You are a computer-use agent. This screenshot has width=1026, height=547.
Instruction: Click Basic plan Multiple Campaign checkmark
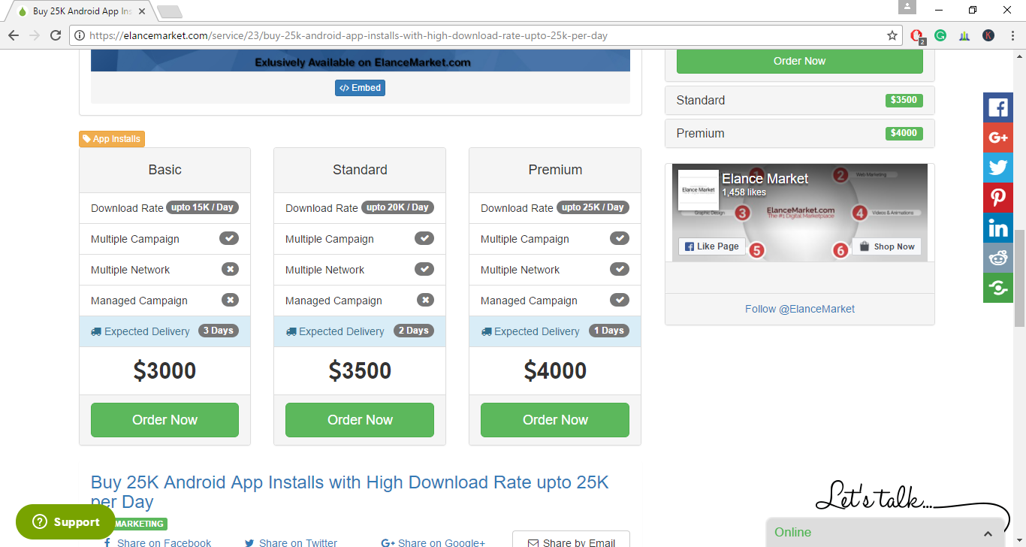[x=229, y=239]
